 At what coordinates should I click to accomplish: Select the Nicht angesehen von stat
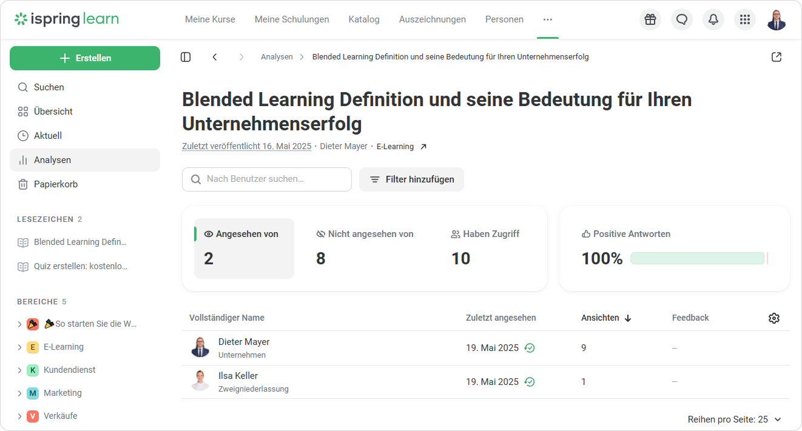coord(365,249)
